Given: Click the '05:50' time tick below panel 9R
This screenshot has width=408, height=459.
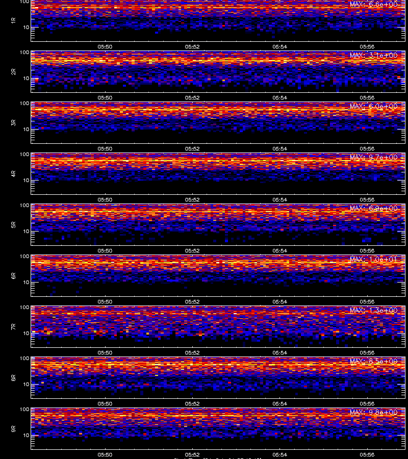Looking at the screenshot, I should (105, 454).
